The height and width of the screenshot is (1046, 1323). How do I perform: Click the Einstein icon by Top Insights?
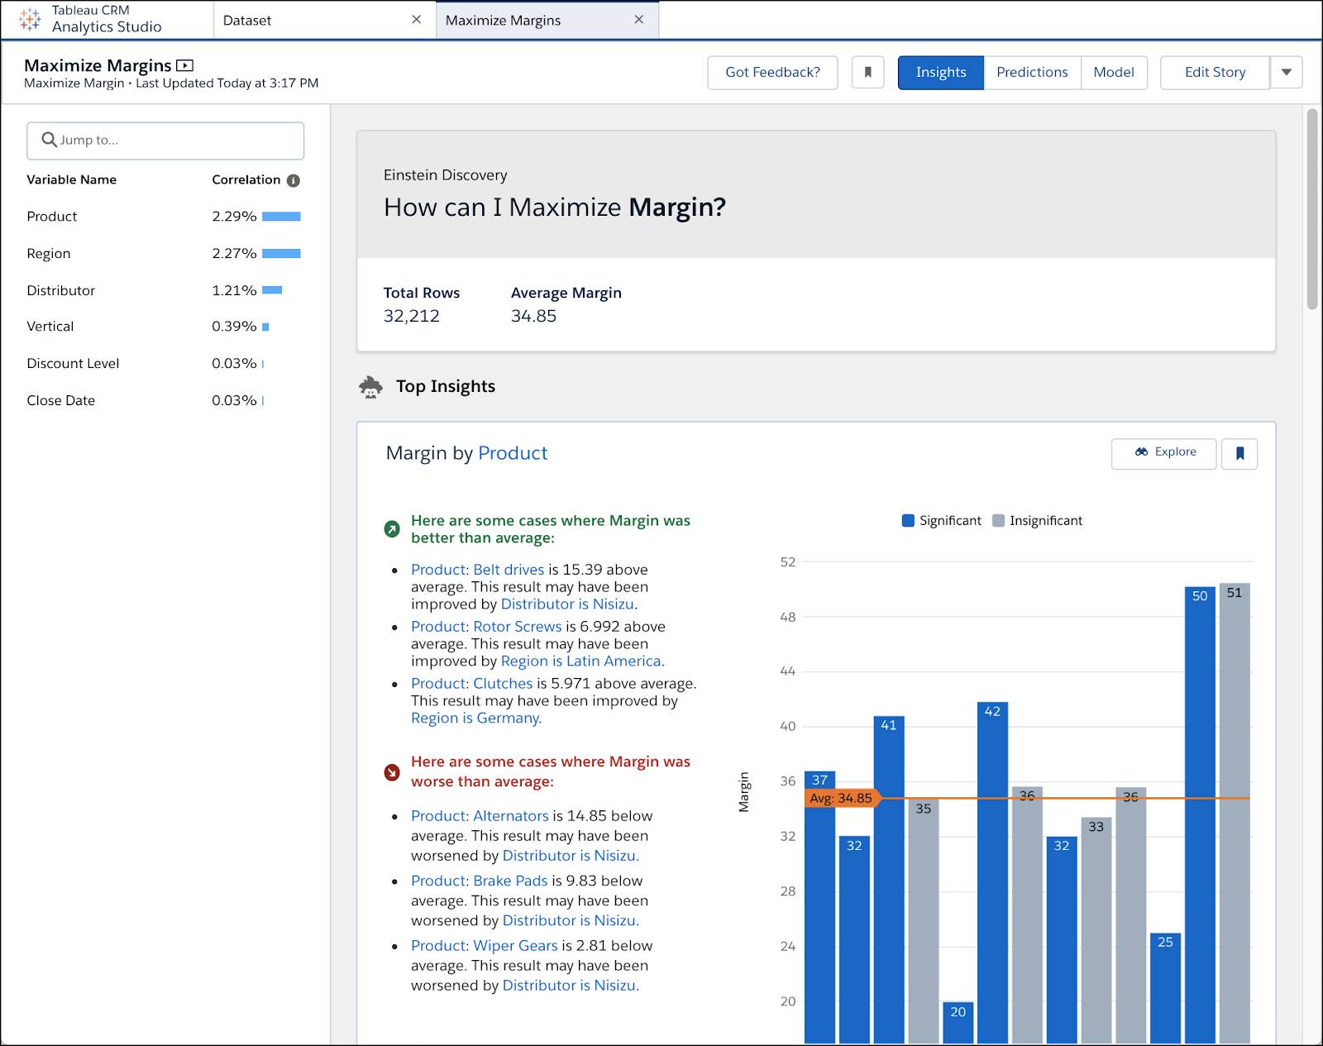coord(371,386)
